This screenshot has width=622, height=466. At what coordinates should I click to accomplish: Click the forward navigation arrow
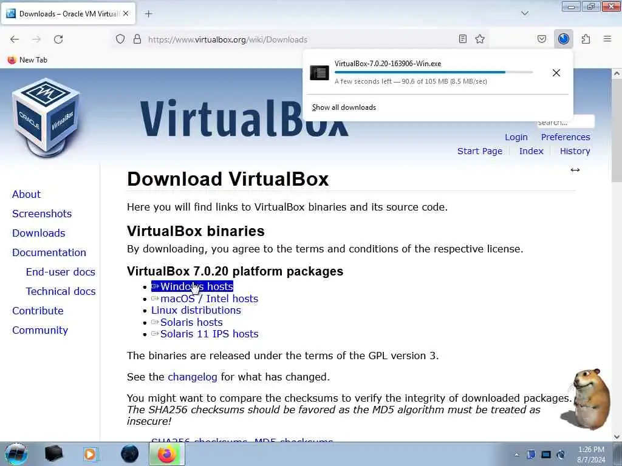tap(36, 39)
